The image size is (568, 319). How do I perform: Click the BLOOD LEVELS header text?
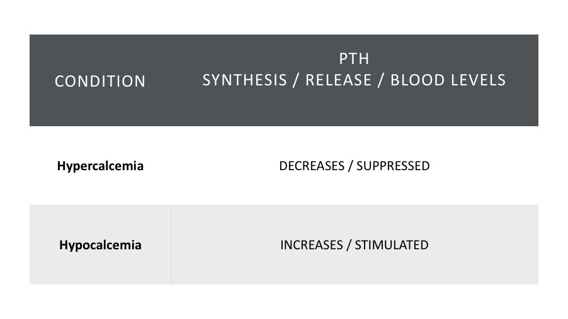tap(448, 80)
